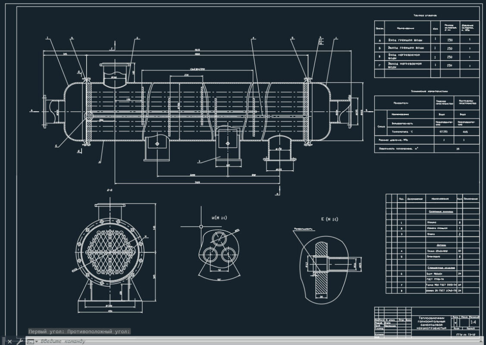Screen dimensions: 486x345
Task: Click the command prompt icon
Action: pyautogui.click(x=30, y=342)
